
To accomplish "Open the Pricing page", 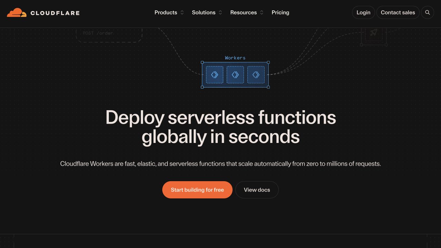I will tap(280, 12).
